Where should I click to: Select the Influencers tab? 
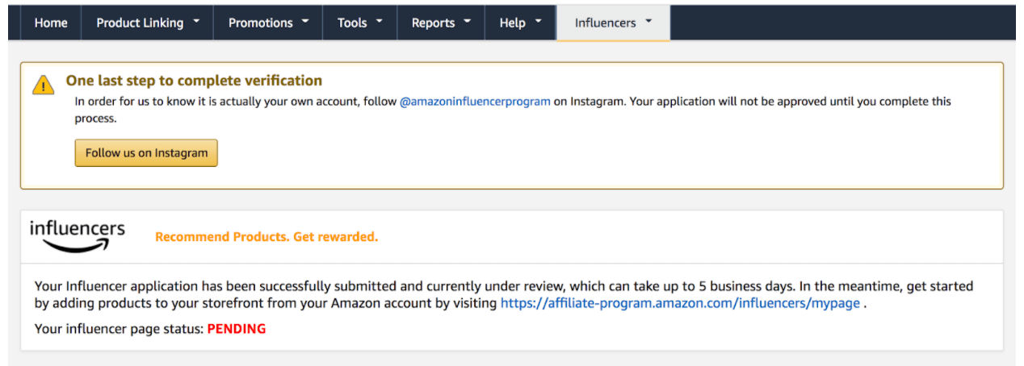pyautogui.click(x=613, y=23)
